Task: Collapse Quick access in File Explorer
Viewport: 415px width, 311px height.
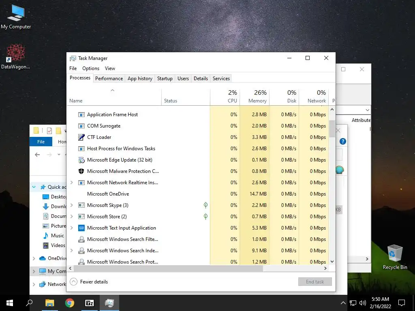Action: coord(34,187)
